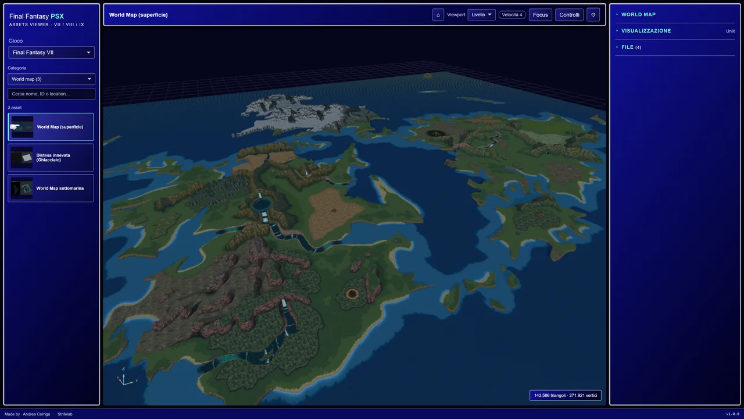Open the Categoria World map (3) dropdown
744x419 pixels.
pyautogui.click(x=51, y=79)
